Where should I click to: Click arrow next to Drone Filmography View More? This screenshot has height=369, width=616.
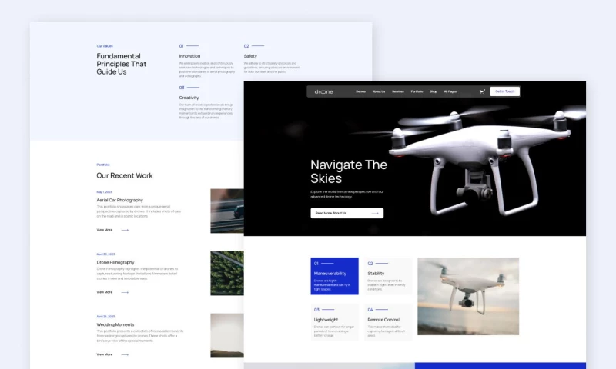125,292
